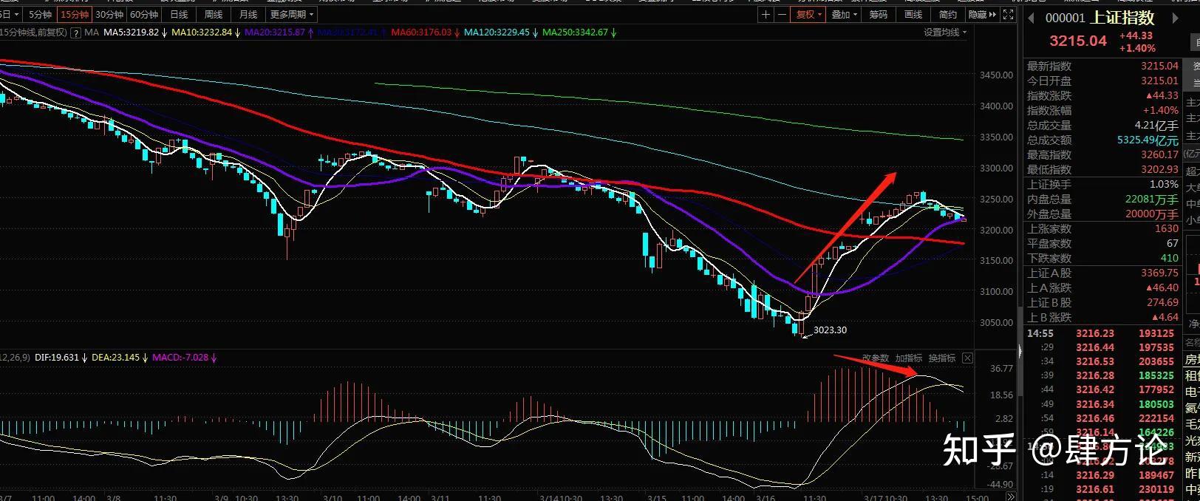The width and height of the screenshot is (1200, 501).
Task: Click the 筹码 chip distribution button
Action: coord(878,15)
